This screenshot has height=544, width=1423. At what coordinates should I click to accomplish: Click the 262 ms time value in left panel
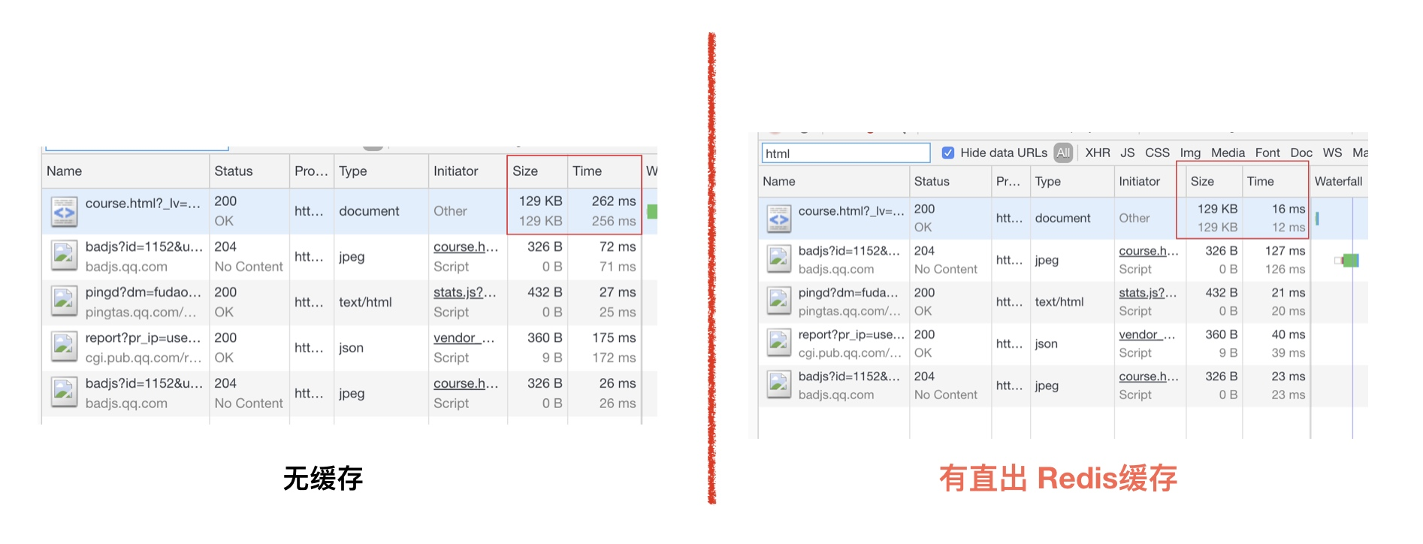[x=614, y=201]
